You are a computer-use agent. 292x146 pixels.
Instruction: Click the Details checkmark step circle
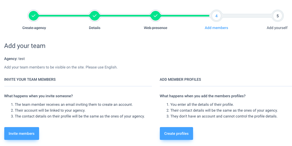click(x=95, y=16)
